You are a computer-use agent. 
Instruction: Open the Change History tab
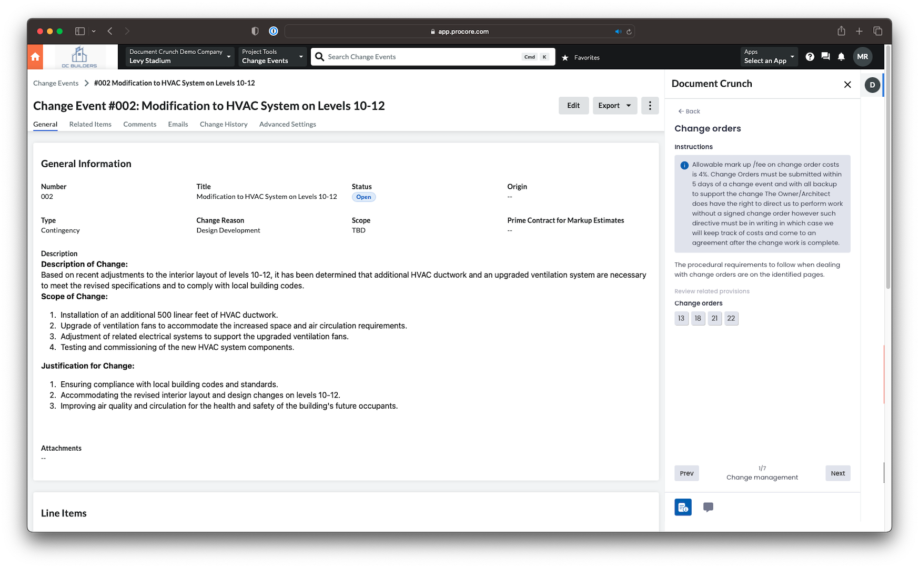[x=224, y=125]
